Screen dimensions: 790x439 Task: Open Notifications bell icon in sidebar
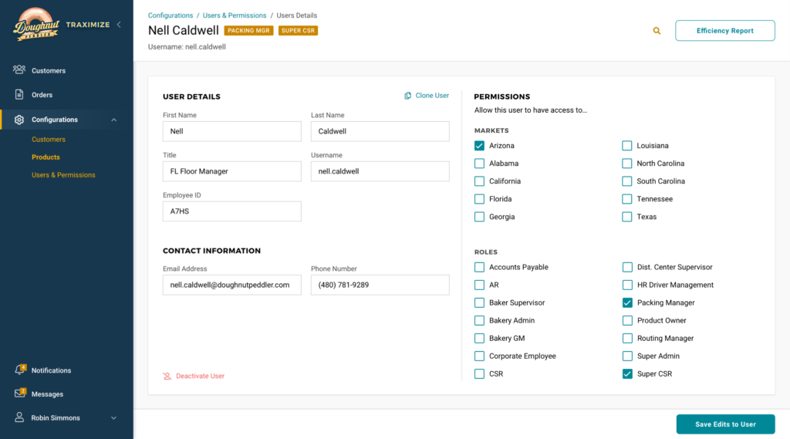coord(20,370)
